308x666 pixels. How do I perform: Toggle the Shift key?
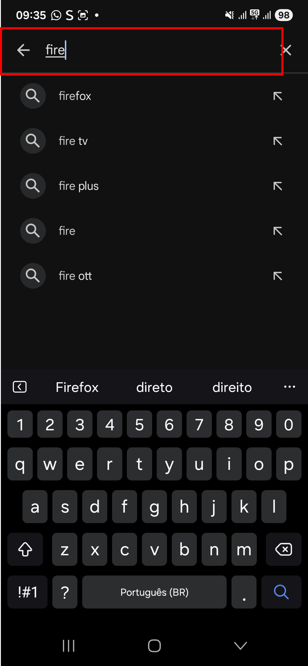25,549
